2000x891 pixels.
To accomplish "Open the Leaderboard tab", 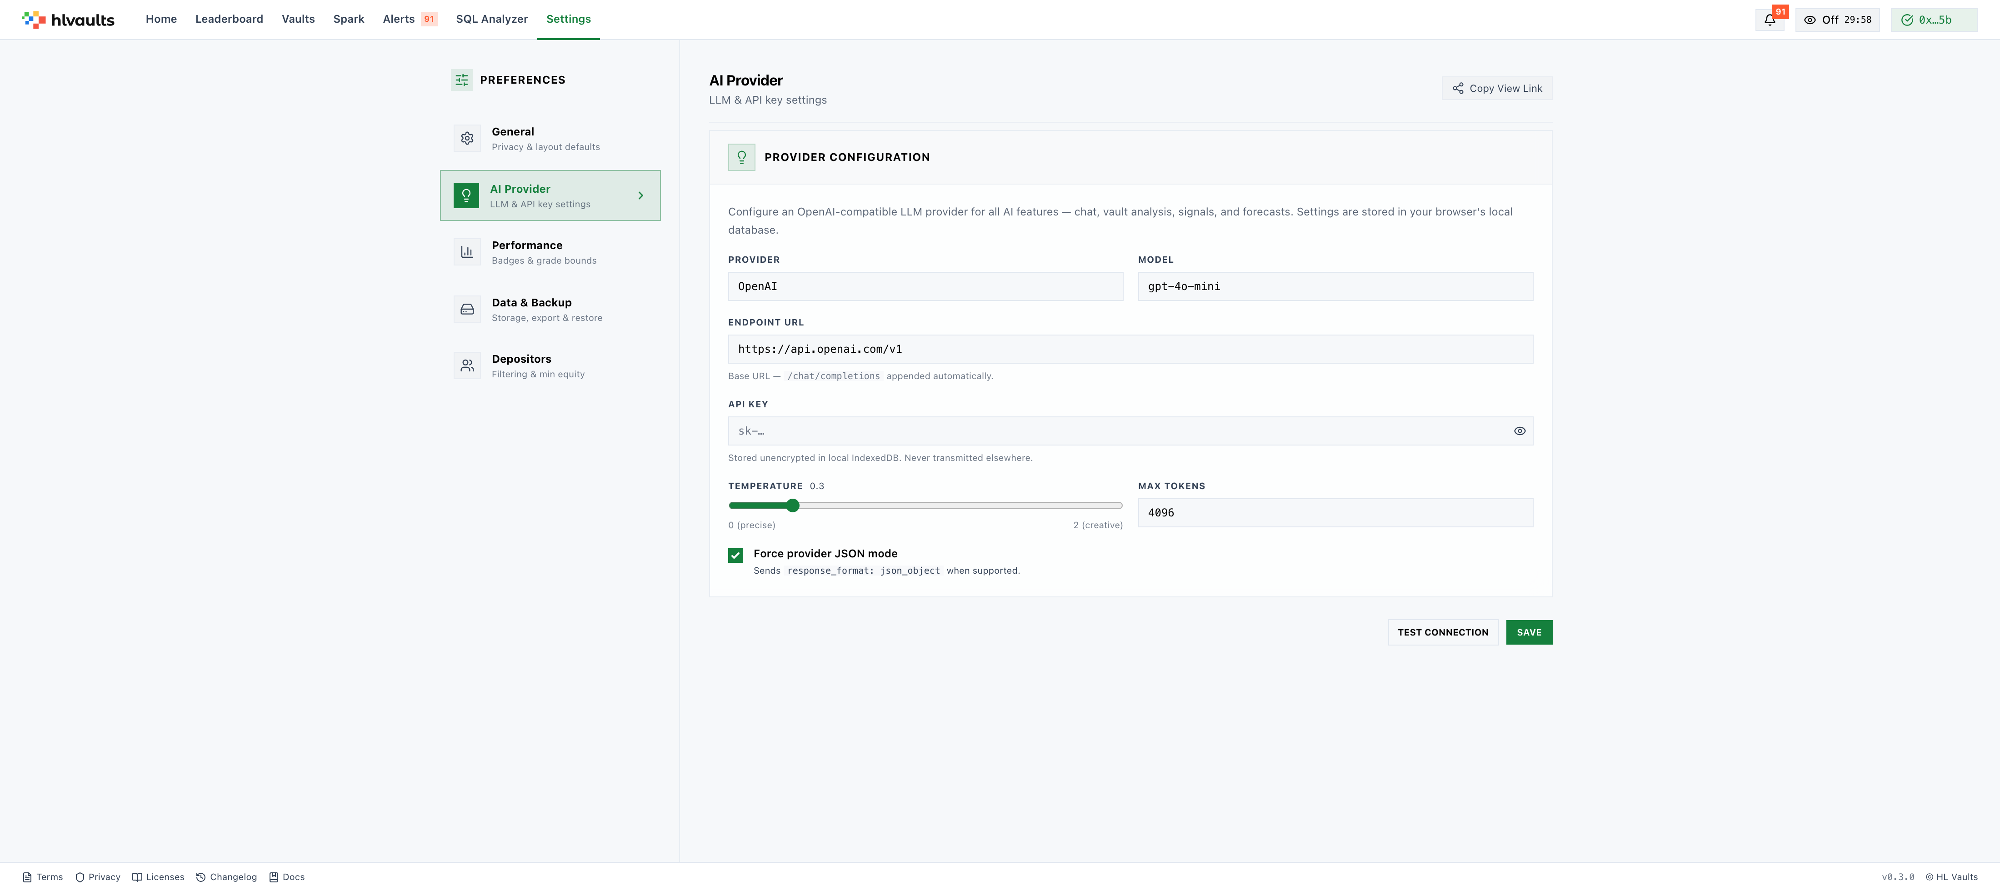I will click(229, 20).
